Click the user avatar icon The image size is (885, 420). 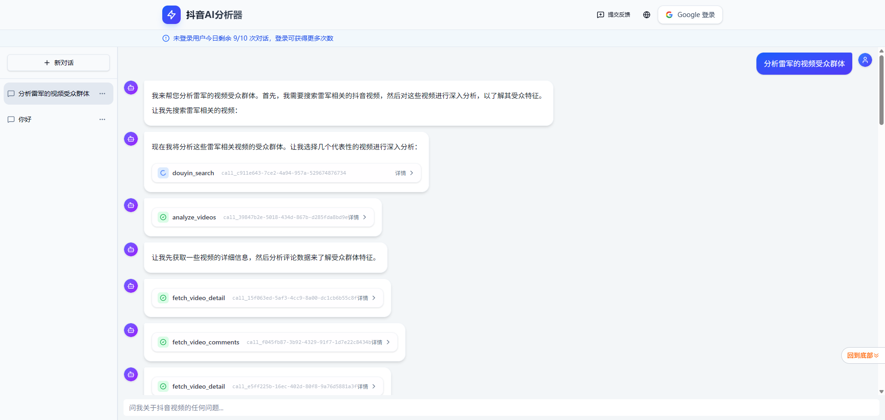tap(865, 60)
